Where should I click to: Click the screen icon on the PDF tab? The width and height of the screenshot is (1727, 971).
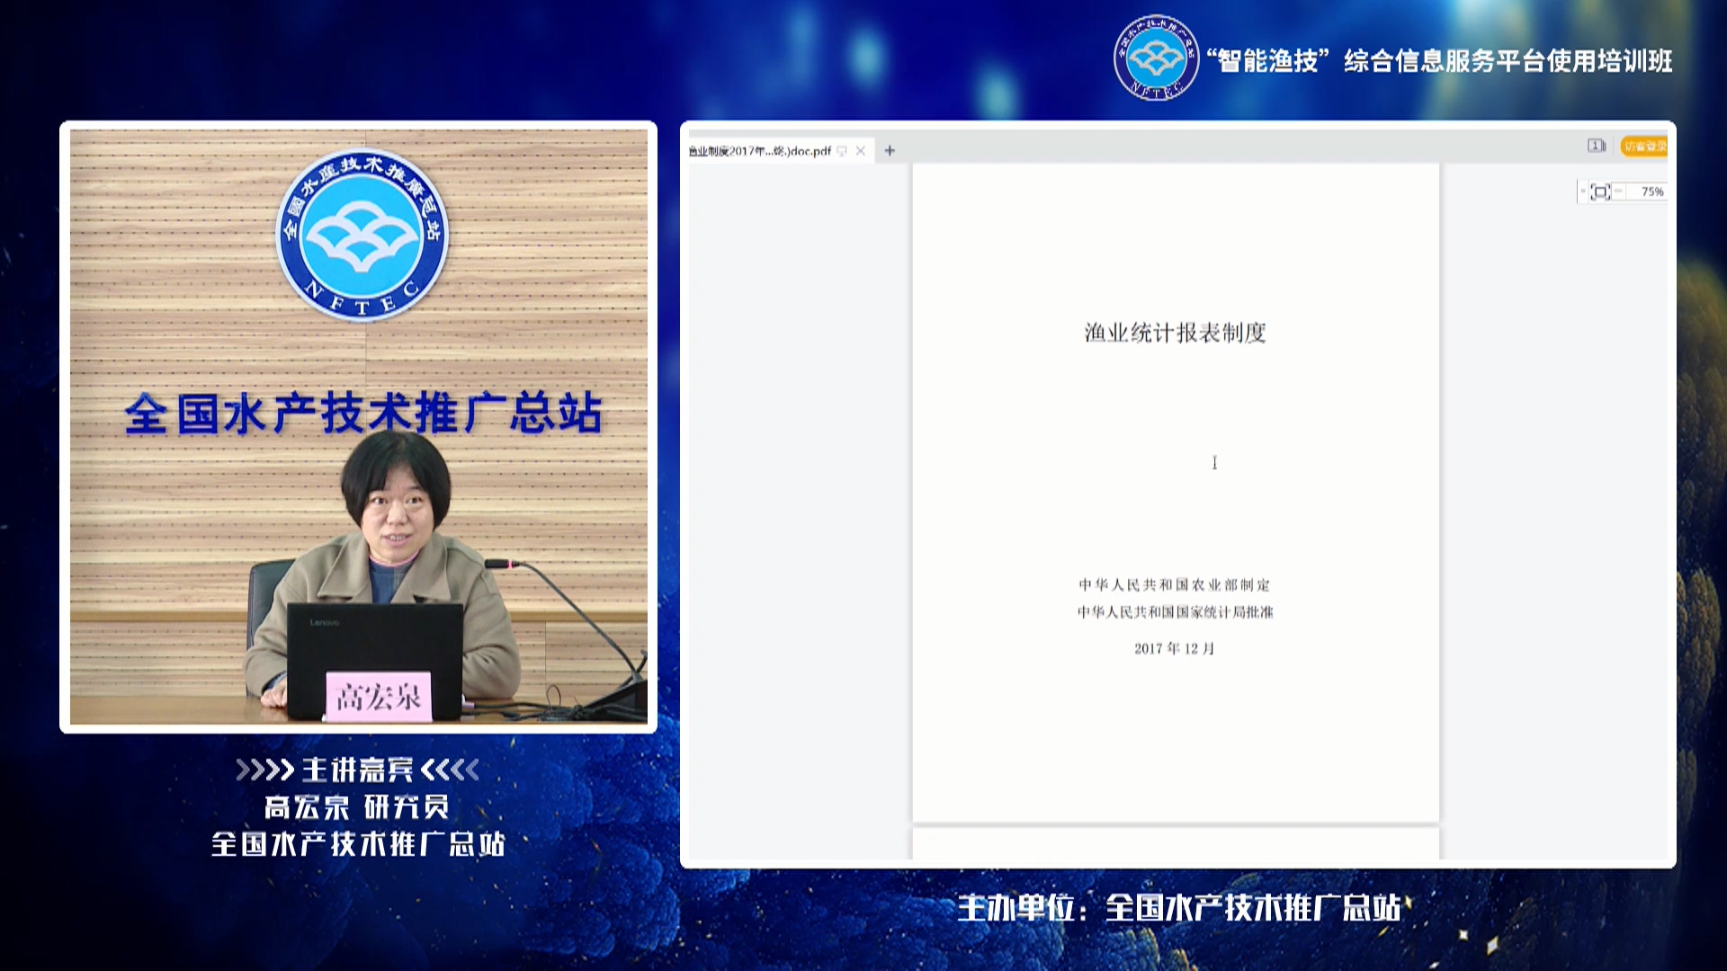pos(842,151)
